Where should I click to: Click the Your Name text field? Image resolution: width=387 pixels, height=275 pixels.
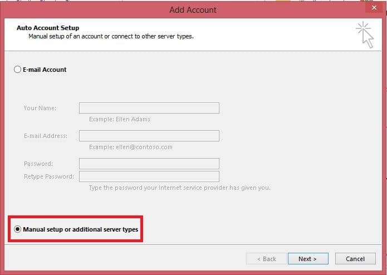point(149,108)
